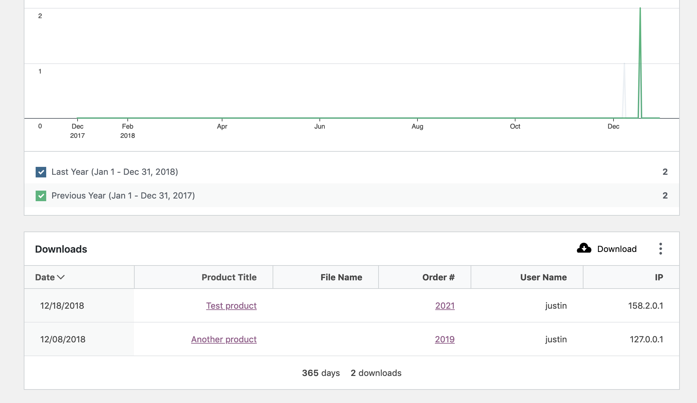697x403 pixels.
Task: Click the blue checkmark icon beside Last Year
Action: (41, 171)
